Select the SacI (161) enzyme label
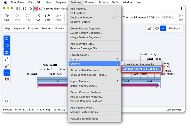Viewport: 191px width, 130px height. tap(45, 69)
